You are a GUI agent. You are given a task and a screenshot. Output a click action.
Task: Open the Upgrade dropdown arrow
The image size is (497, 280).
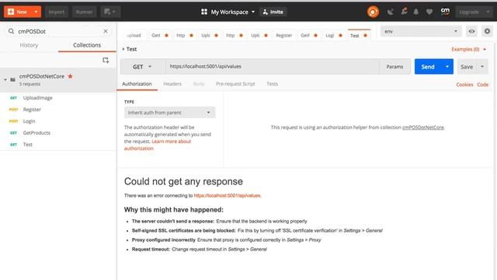click(488, 12)
